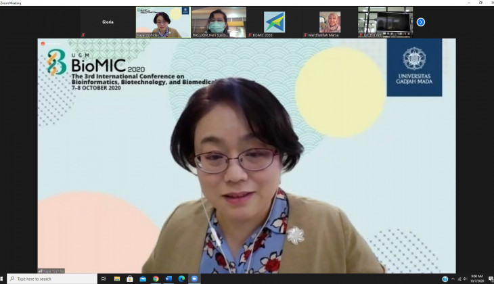Click the main speaker video view
The width and height of the screenshot is (494, 284).
pos(247,156)
